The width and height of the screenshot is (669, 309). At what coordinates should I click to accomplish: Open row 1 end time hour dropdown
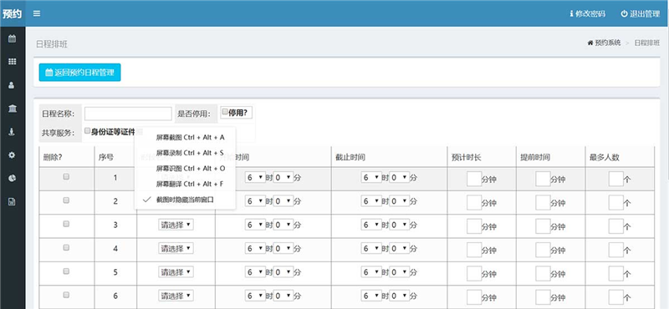[x=371, y=178]
